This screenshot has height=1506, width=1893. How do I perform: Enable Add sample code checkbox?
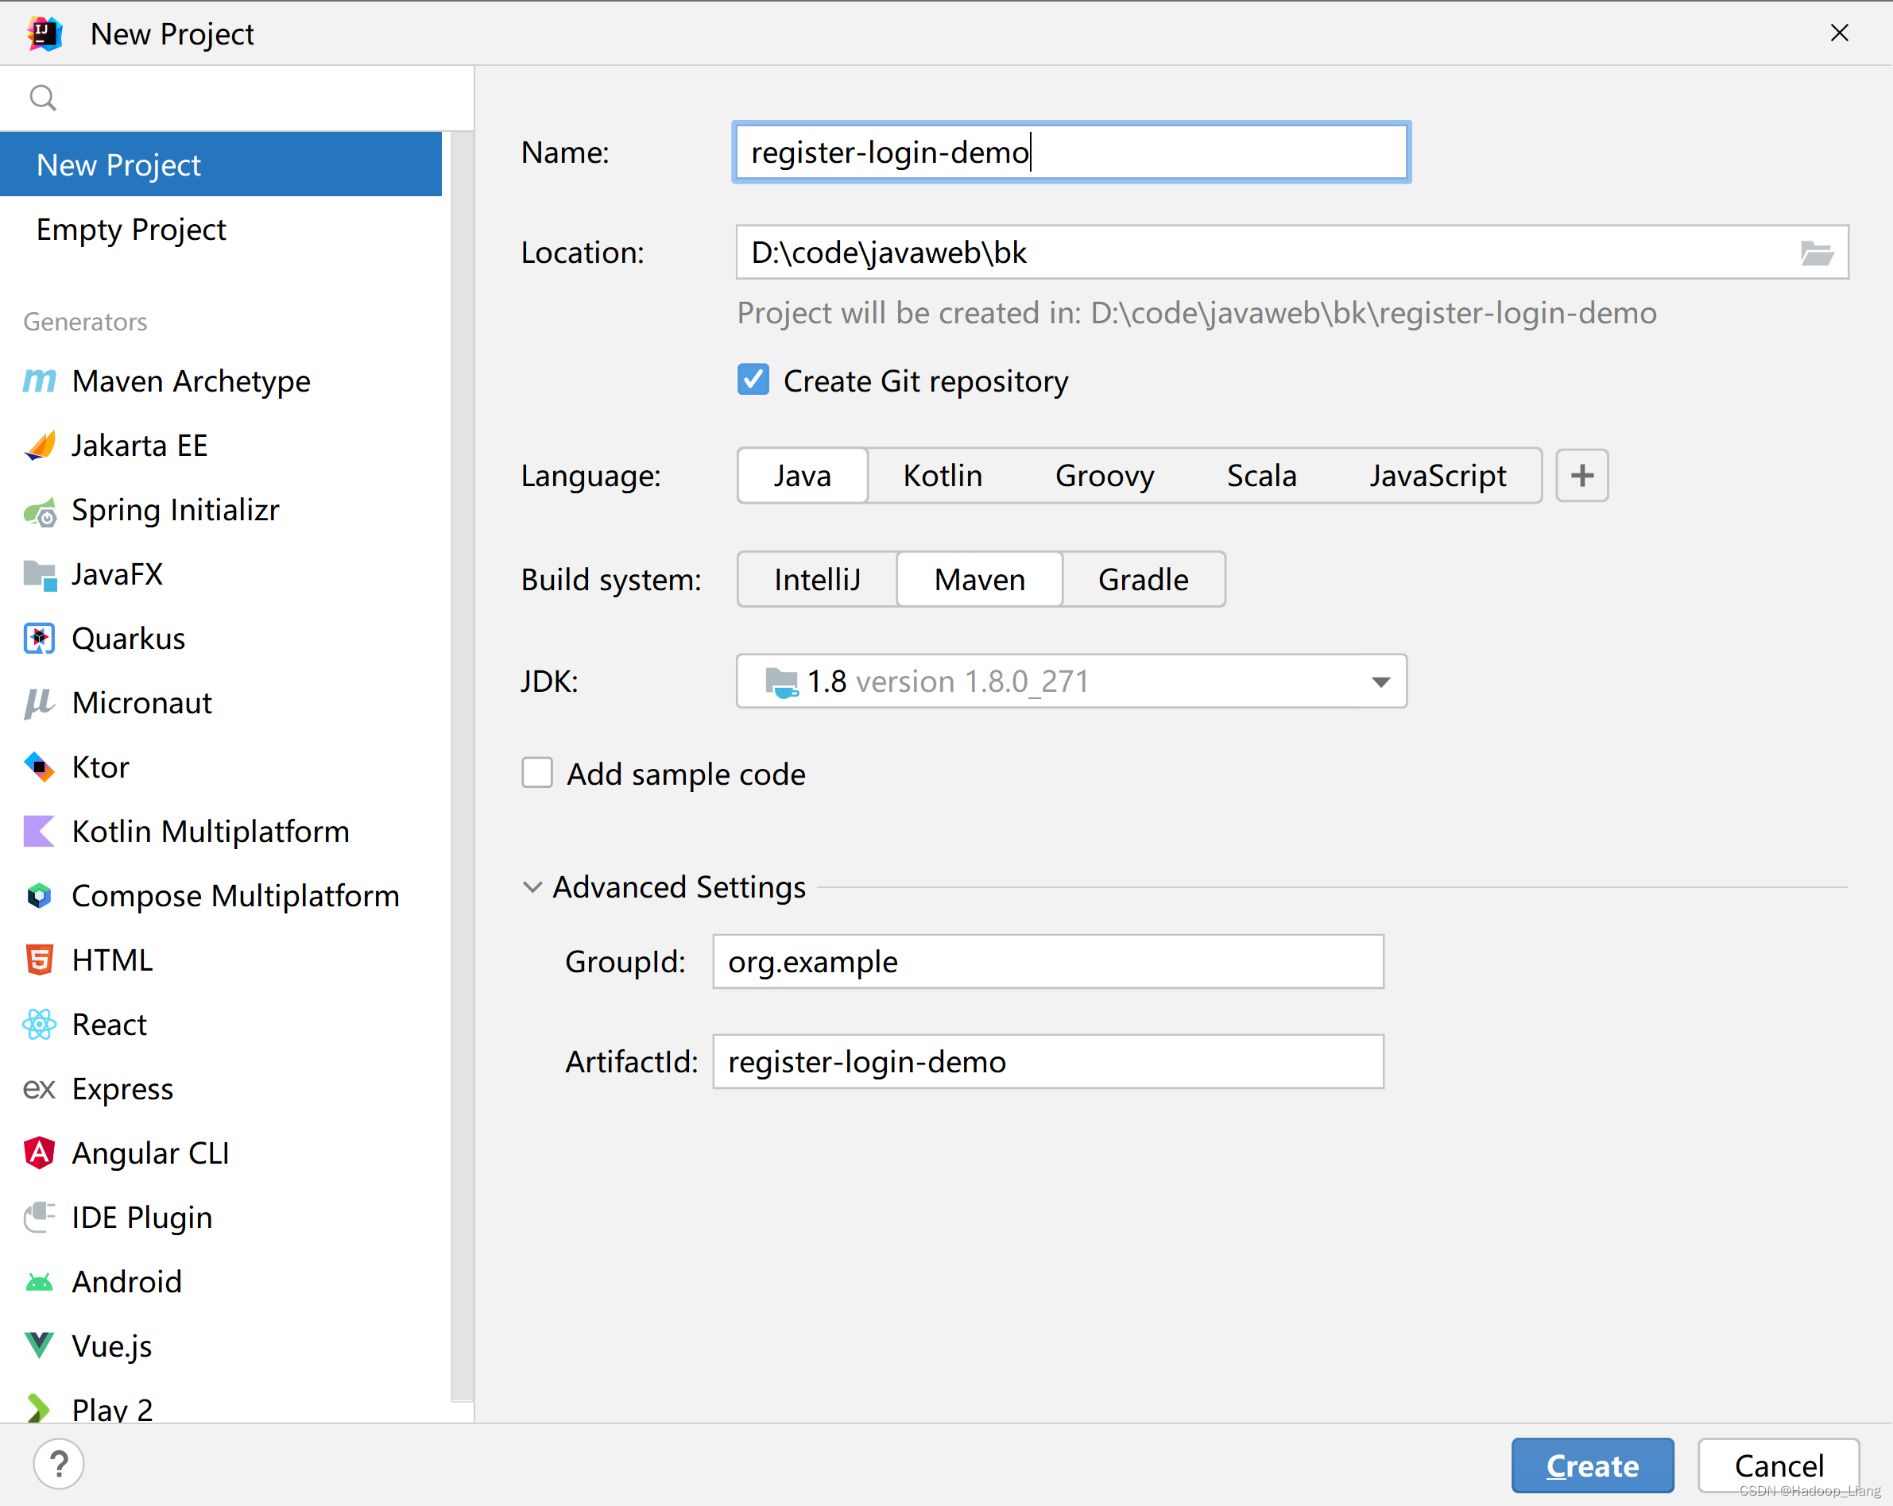pos(537,773)
